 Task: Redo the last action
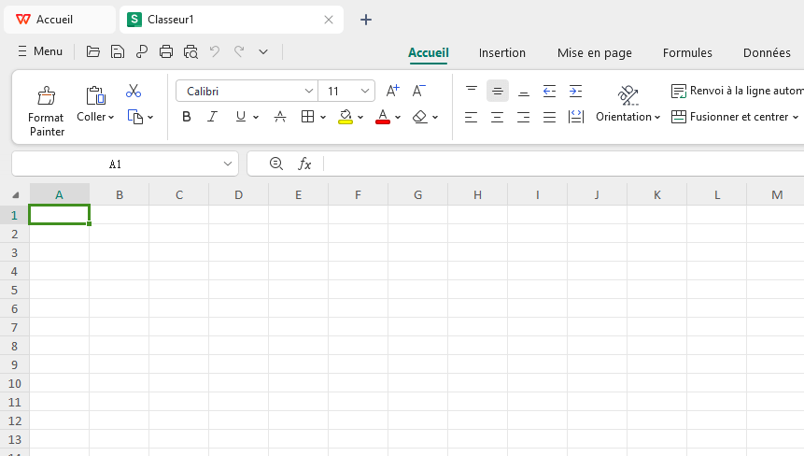point(239,51)
